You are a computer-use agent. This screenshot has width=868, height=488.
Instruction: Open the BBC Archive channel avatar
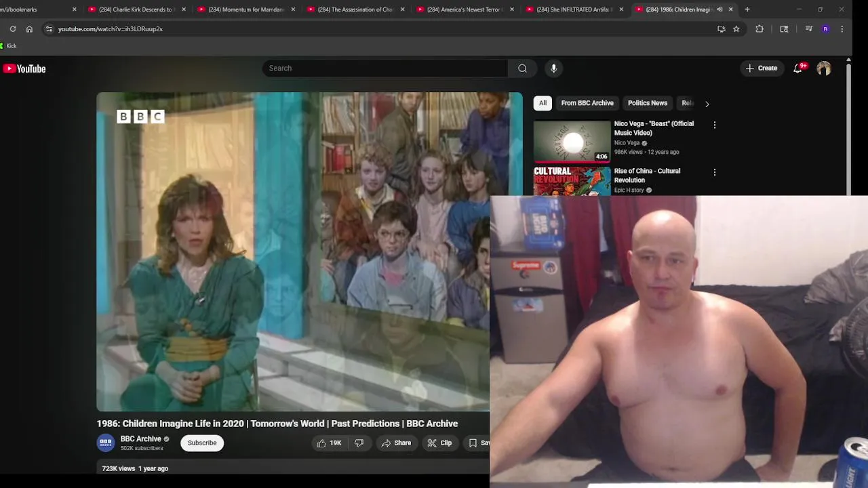106,443
